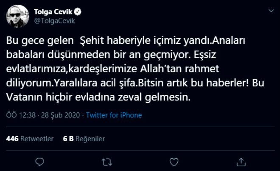Viewport: 280px width, 171px height.
Task: Click the bold 446 retweet count number
Action: (13, 139)
